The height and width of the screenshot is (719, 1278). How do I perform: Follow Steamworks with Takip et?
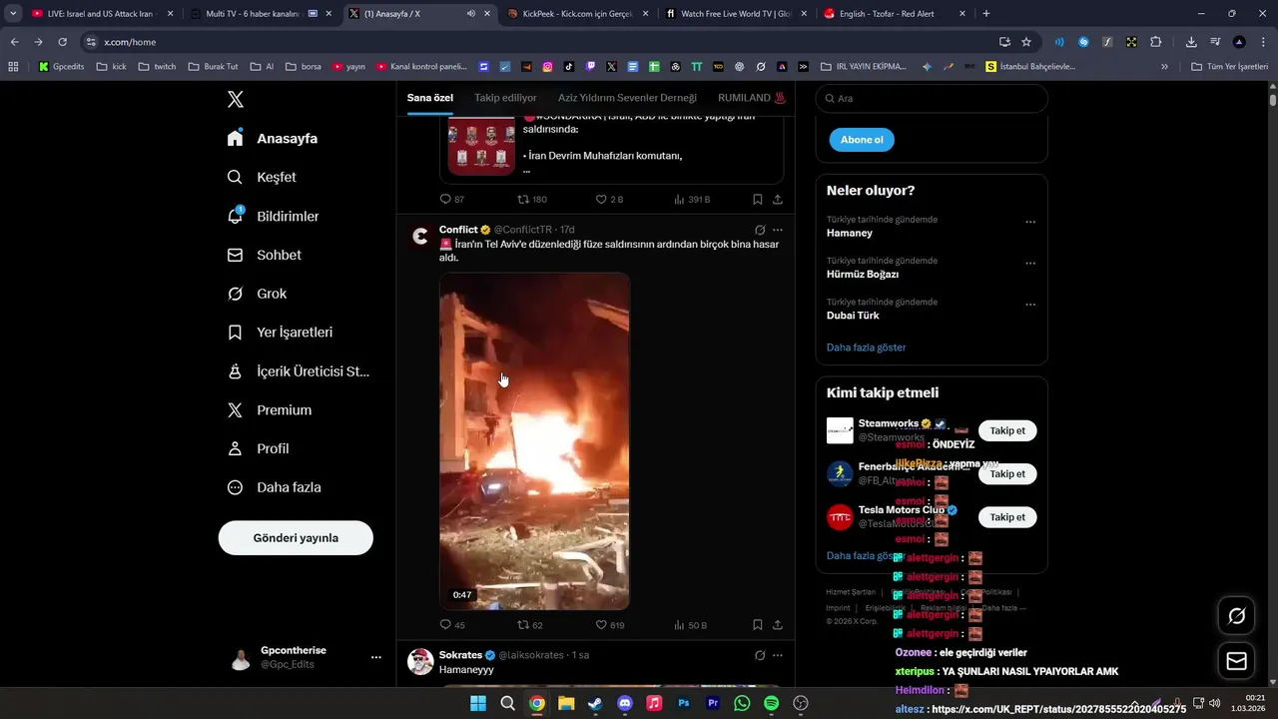(1007, 430)
